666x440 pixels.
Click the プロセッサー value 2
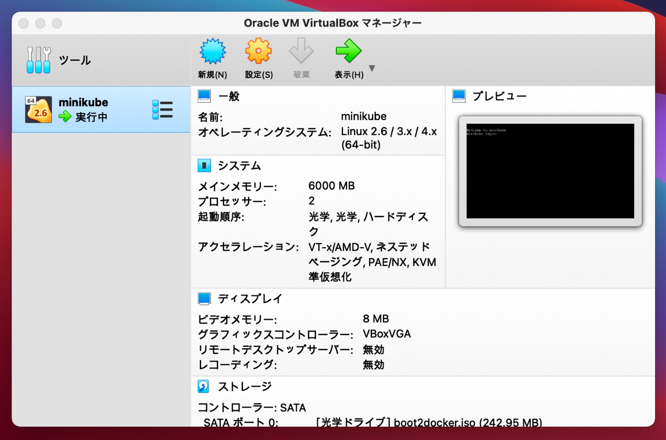[312, 201]
